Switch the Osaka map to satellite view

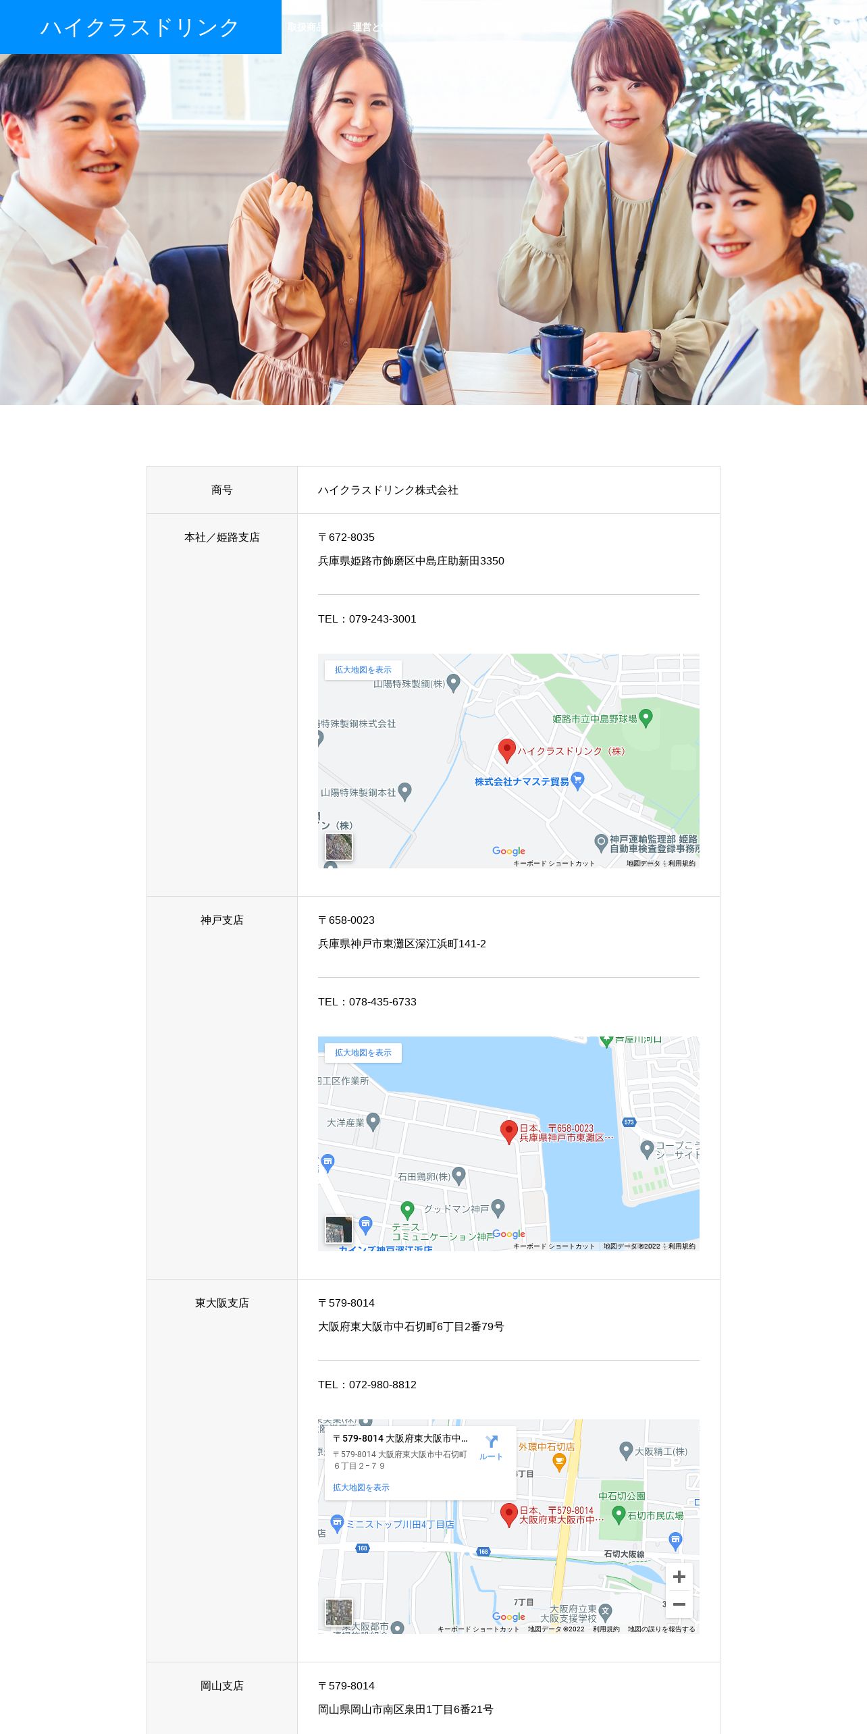pyautogui.click(x=339, y=1612)
